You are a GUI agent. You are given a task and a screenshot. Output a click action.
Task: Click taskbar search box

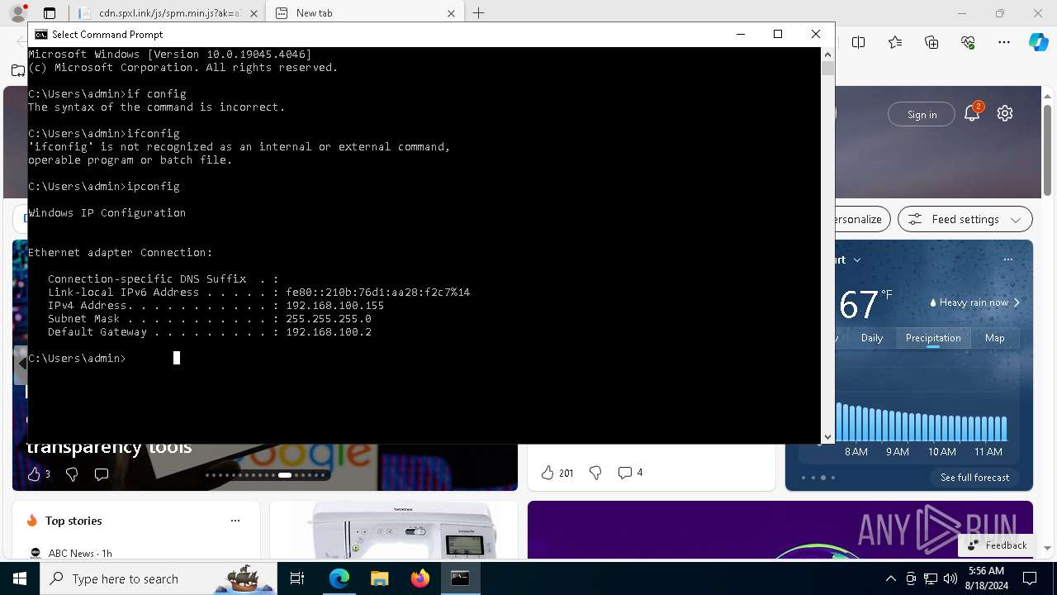pyautogui.click(x=159, y=578)
